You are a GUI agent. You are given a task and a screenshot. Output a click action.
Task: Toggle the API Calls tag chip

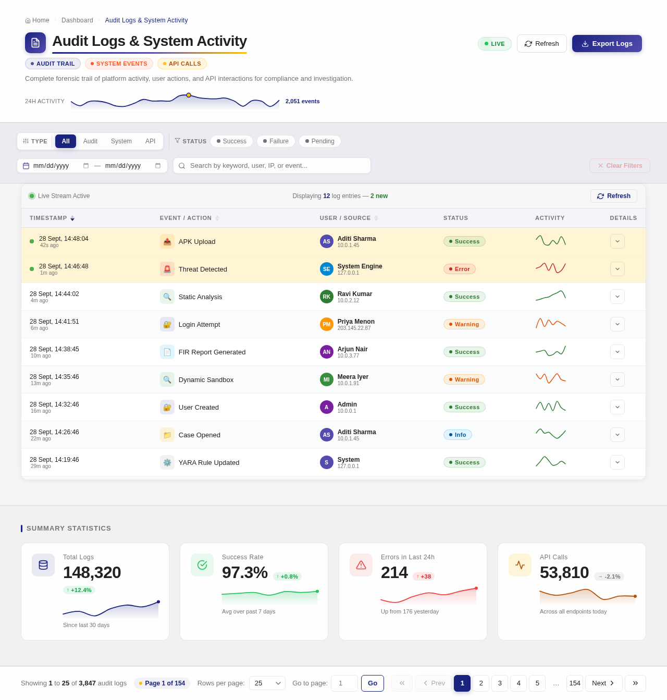[182, 64]
